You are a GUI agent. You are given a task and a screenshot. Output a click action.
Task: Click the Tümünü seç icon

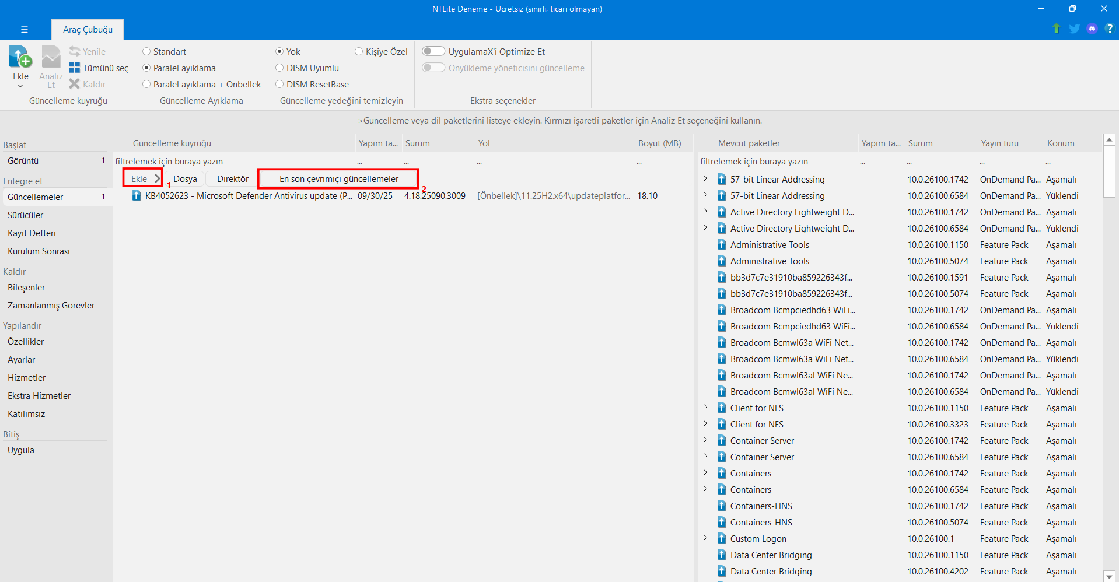(74, 68)
